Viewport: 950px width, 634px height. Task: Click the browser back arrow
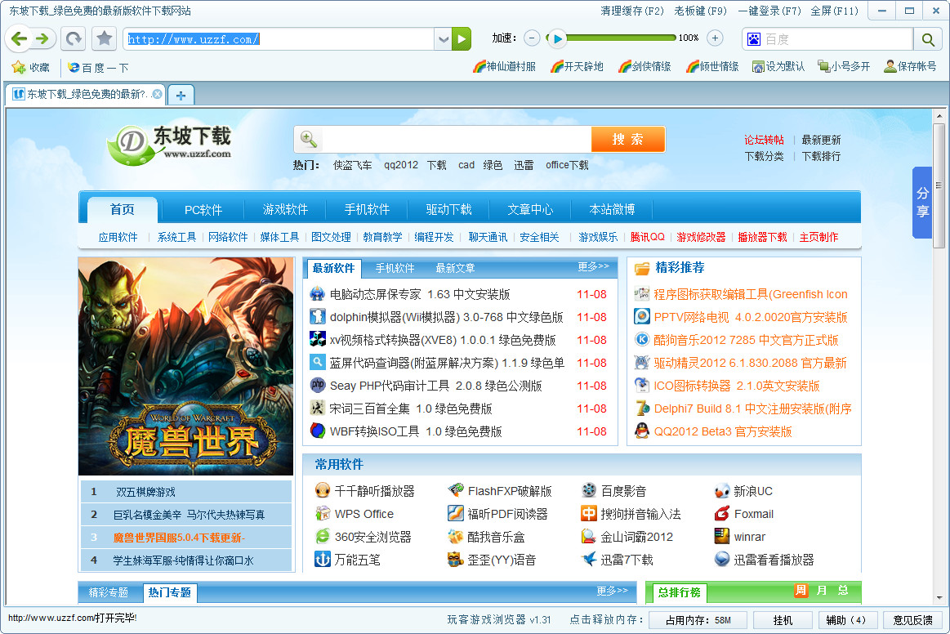tap(20, 38)
